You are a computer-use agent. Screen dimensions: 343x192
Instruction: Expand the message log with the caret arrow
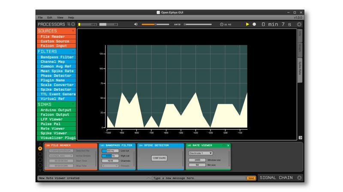tap(148, 178)
